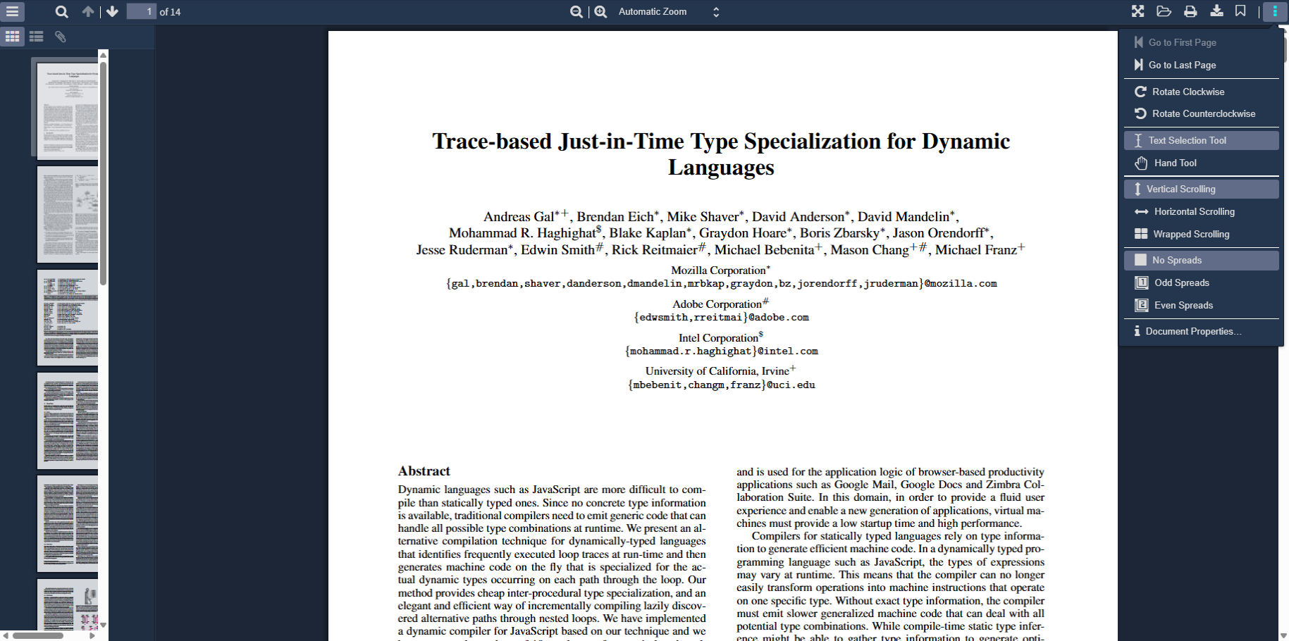Open a file with the folder icon
The width and height of the screenshot is (1289, 641).
click(1164, 11)
